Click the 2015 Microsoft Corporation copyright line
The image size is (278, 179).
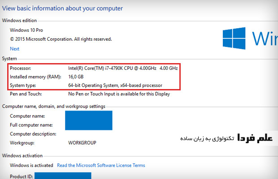coord(61,39)
